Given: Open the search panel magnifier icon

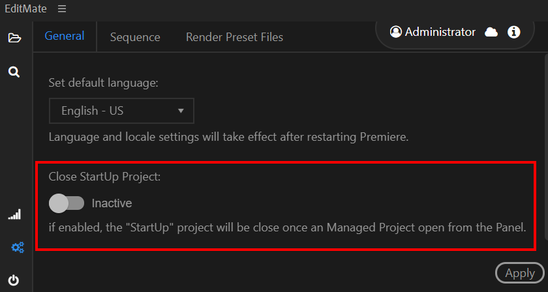Looking at the screenshot, I should pyautogui.click(x=14, y=72).
